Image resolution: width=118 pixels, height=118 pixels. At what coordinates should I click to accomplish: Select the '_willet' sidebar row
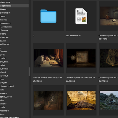[14, 65]
